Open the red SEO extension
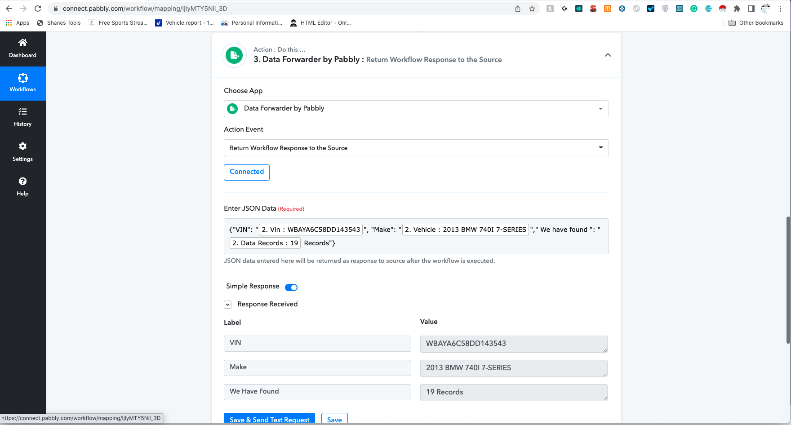This screenshot has height=425, width=791. tap(593, 9)
